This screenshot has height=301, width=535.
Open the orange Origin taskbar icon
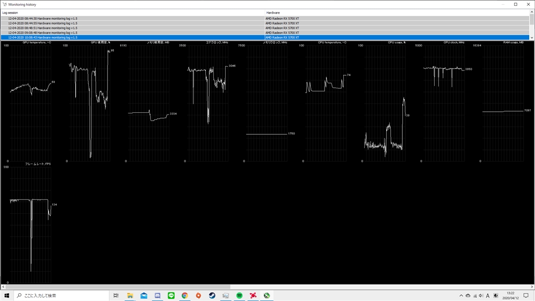[198, 296]
